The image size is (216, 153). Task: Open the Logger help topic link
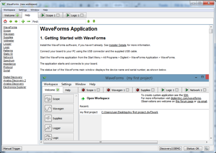tap(7, 44)
